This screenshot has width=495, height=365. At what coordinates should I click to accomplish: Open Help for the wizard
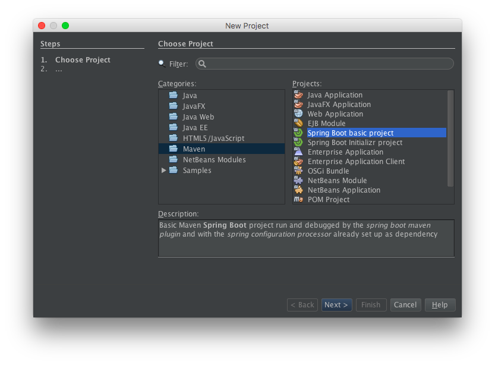440,305
